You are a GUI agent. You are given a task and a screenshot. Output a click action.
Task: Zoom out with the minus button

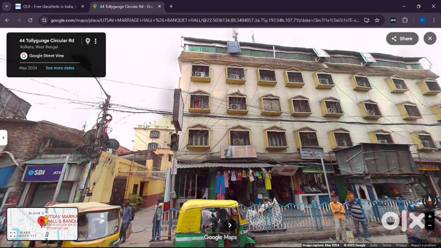(430, 225)
